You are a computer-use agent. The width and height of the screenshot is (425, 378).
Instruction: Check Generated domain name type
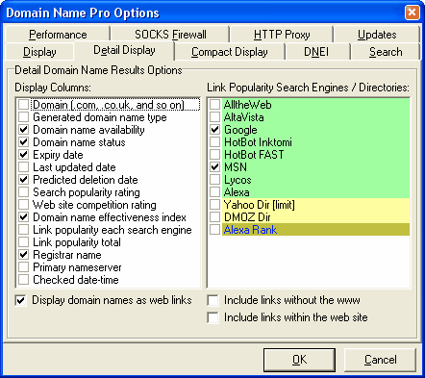pyautogui.click(x=23, y=117)
